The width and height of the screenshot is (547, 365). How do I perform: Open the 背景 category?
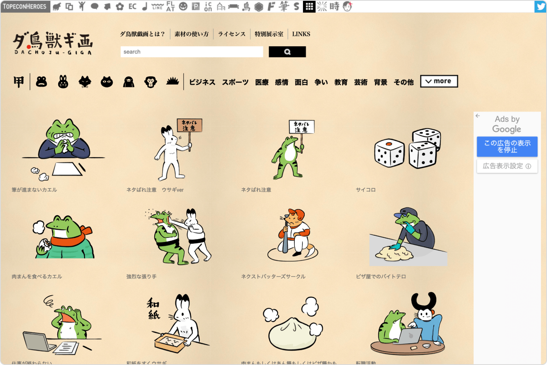(x=381, y=82)
